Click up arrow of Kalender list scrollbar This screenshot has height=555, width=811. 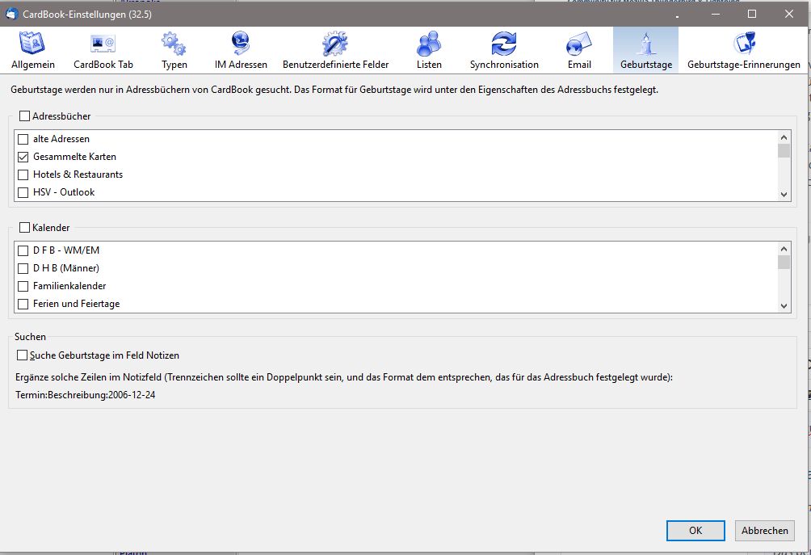[x=784, y=248]
